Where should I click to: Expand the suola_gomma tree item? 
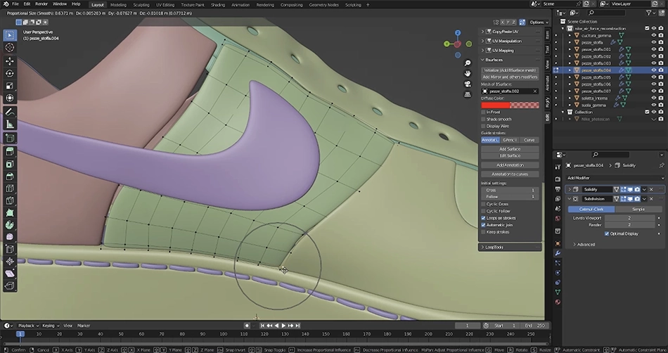(570, 105)
